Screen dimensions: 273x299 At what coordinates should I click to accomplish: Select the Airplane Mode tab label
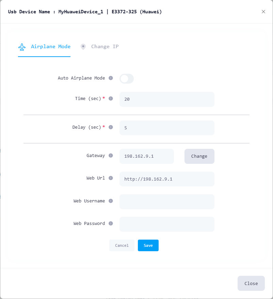(x=51, y=46)
